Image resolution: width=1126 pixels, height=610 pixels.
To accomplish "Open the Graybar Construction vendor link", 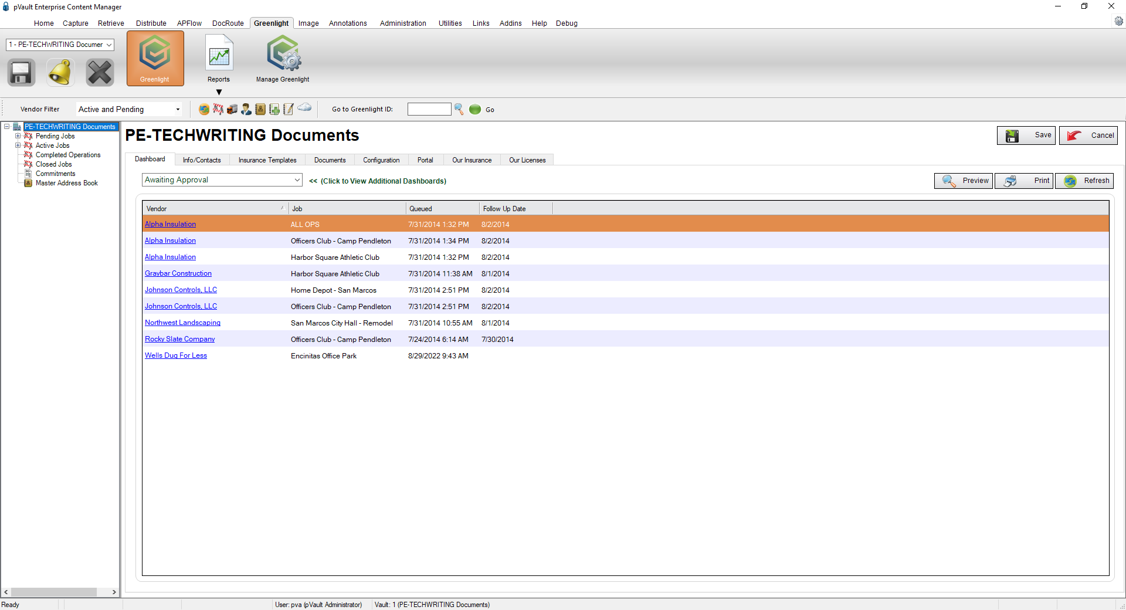I will click(x=178, y=273).
